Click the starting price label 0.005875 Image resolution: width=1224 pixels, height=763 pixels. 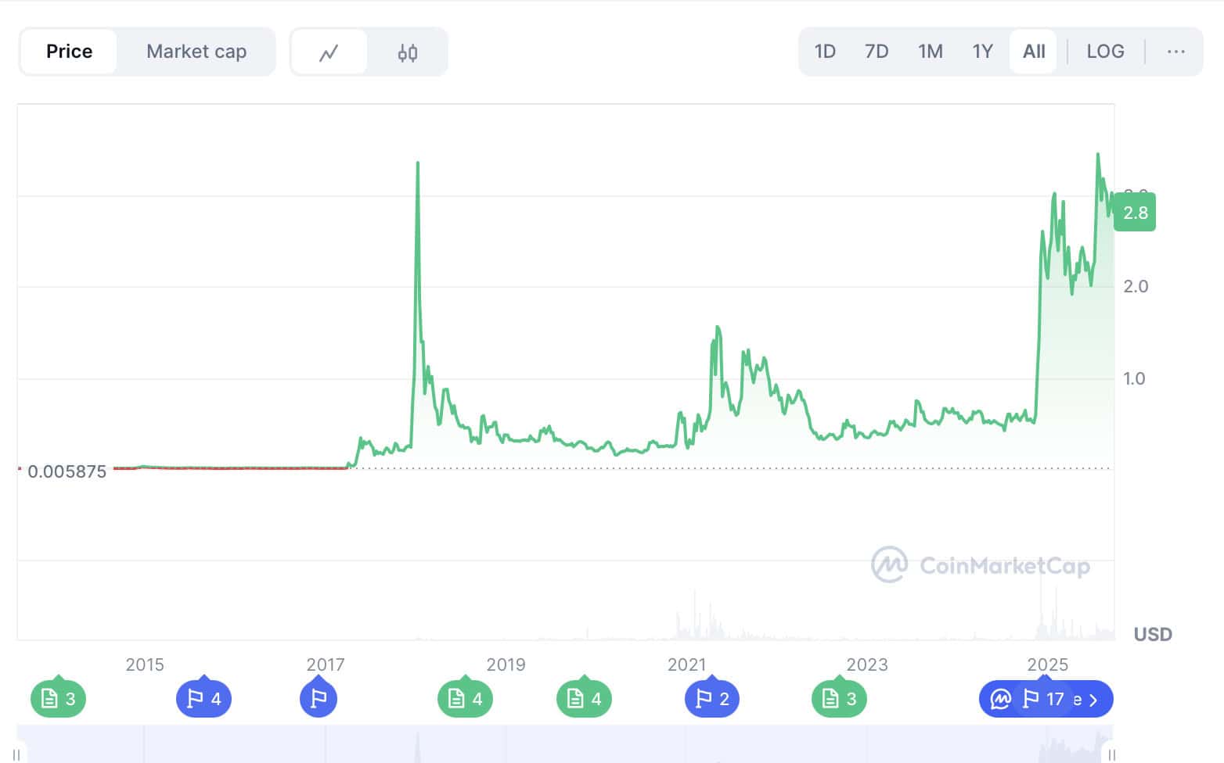click(67, 471)
